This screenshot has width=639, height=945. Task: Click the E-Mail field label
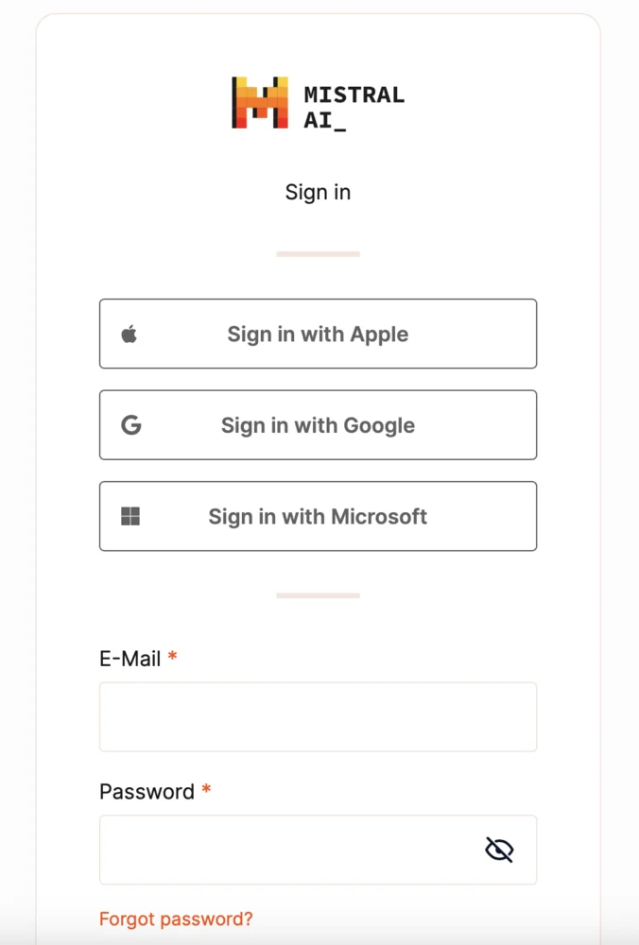(130, 659)
